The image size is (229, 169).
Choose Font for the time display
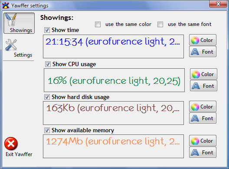(x=203, y=51)
